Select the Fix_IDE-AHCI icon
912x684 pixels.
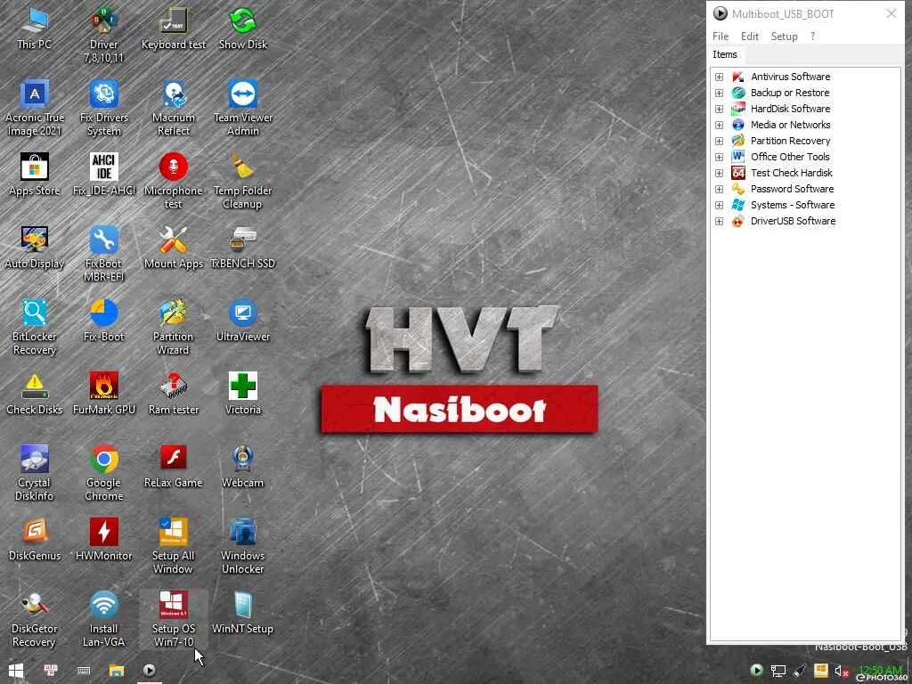click(103, 175)
